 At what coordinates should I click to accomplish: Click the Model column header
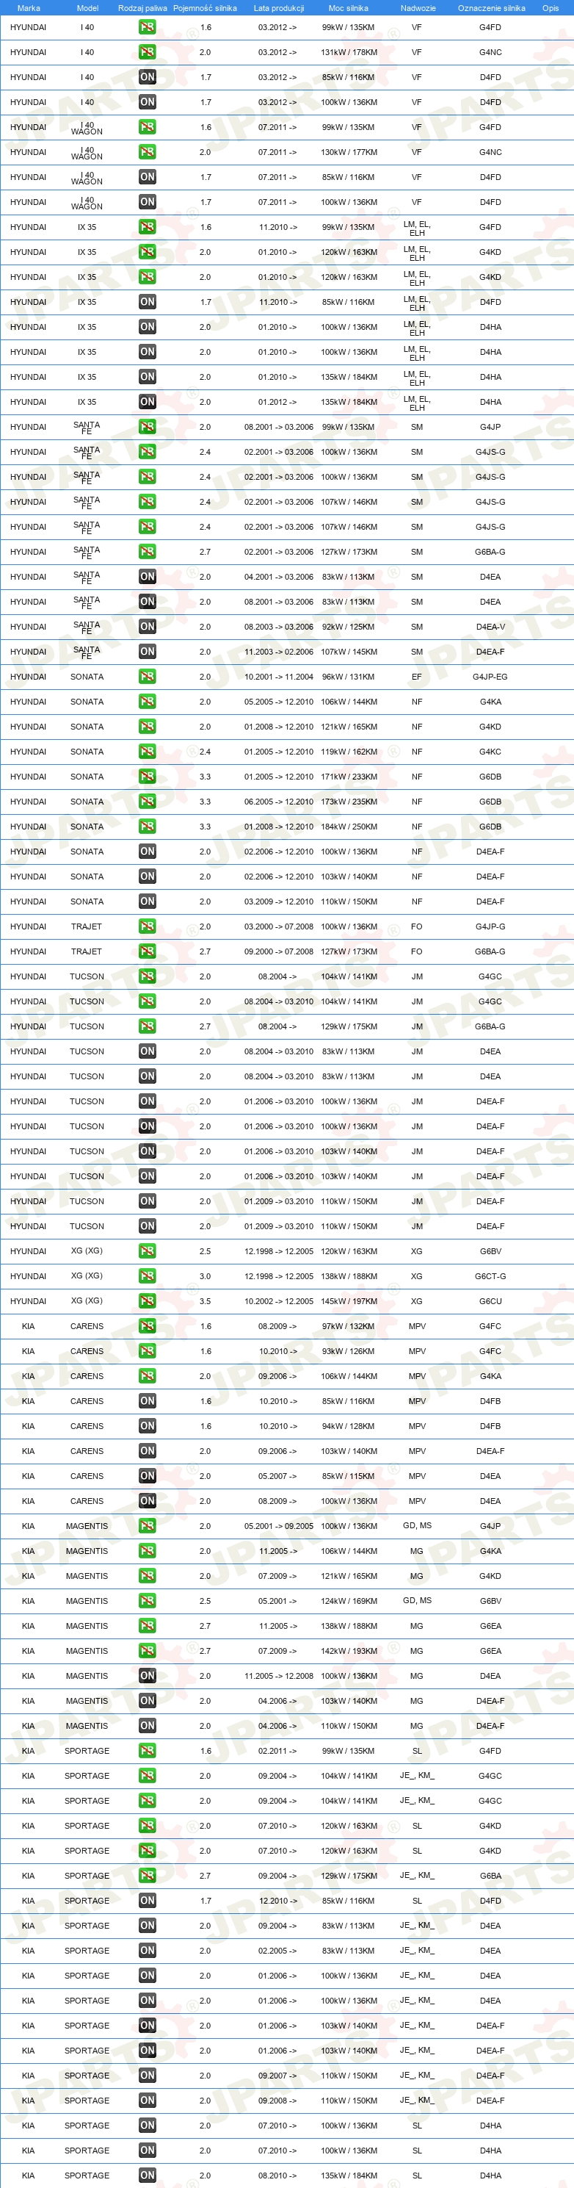pyautogui.click(x=87, y=7)
